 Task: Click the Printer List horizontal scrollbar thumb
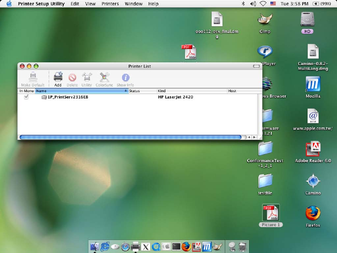[x=131, y=137]
